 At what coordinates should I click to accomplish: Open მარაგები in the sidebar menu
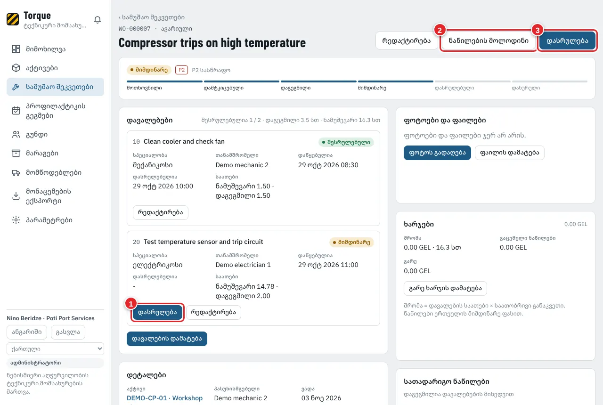[x=55, y=154]
